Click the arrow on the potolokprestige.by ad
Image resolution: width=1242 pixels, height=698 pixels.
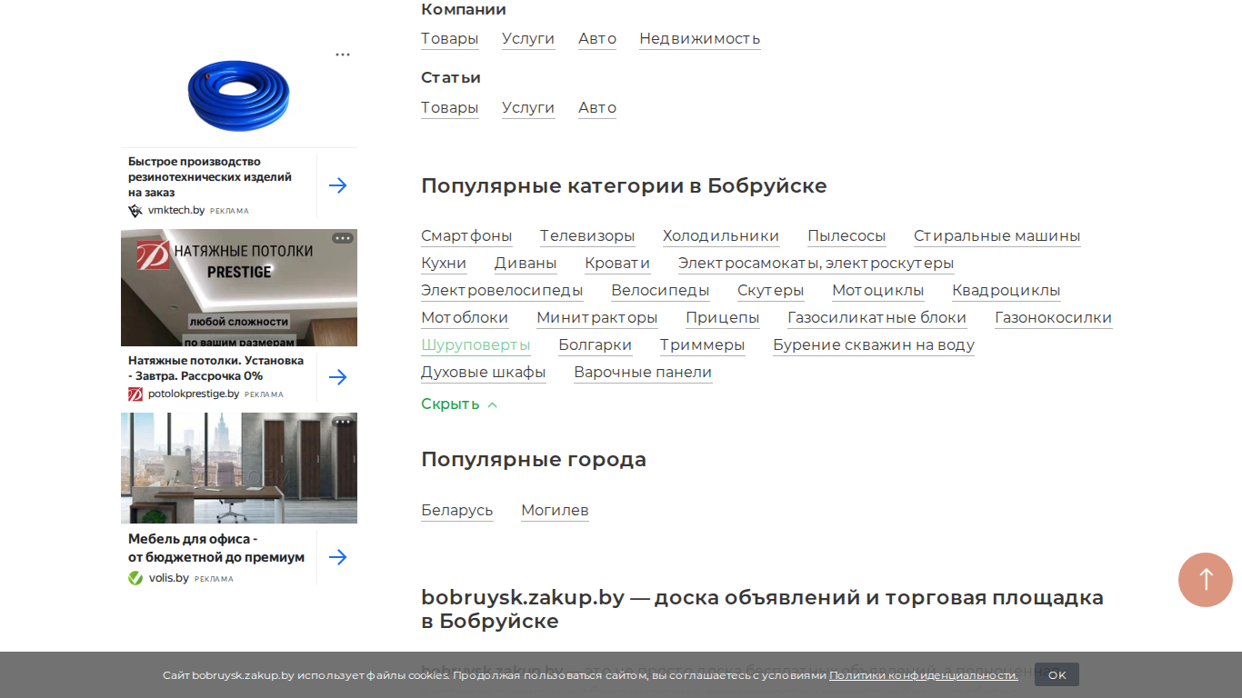337,377
